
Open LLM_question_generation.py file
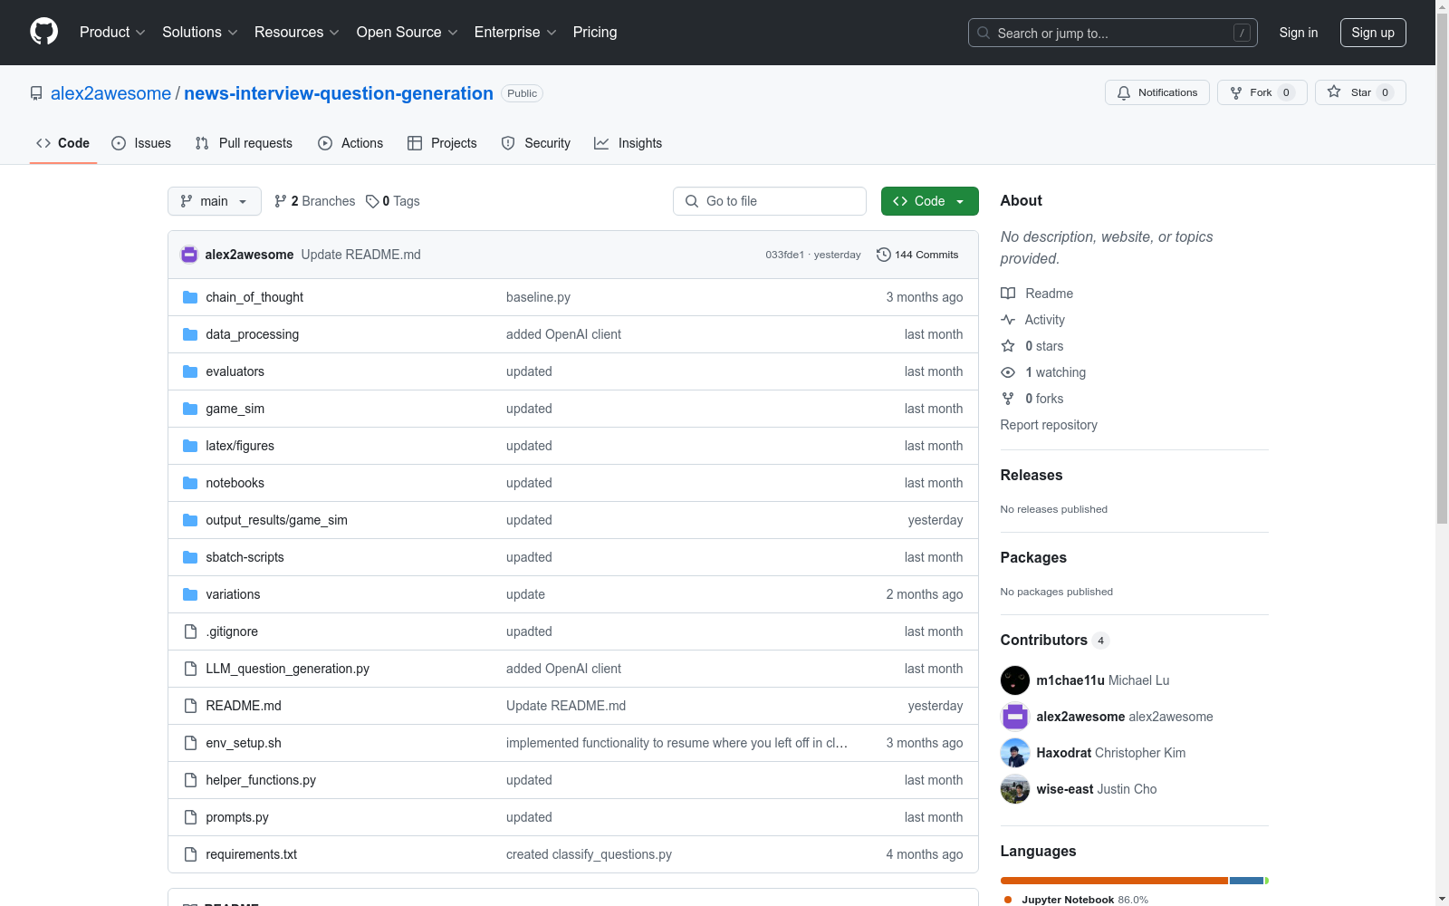(287, 669)
